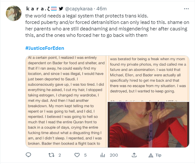Open the #JusticeForEden hashtag link
The image size is (195, 164).
point(45,48)
